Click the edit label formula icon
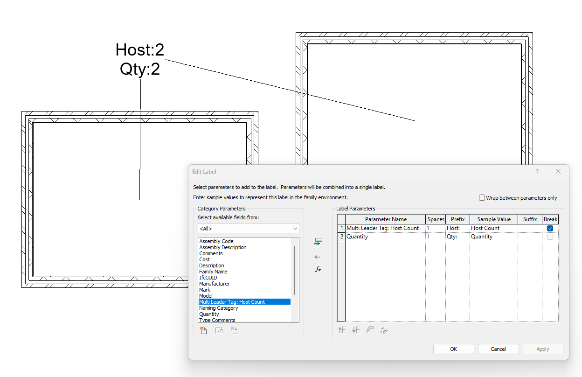 pos(384,330)
